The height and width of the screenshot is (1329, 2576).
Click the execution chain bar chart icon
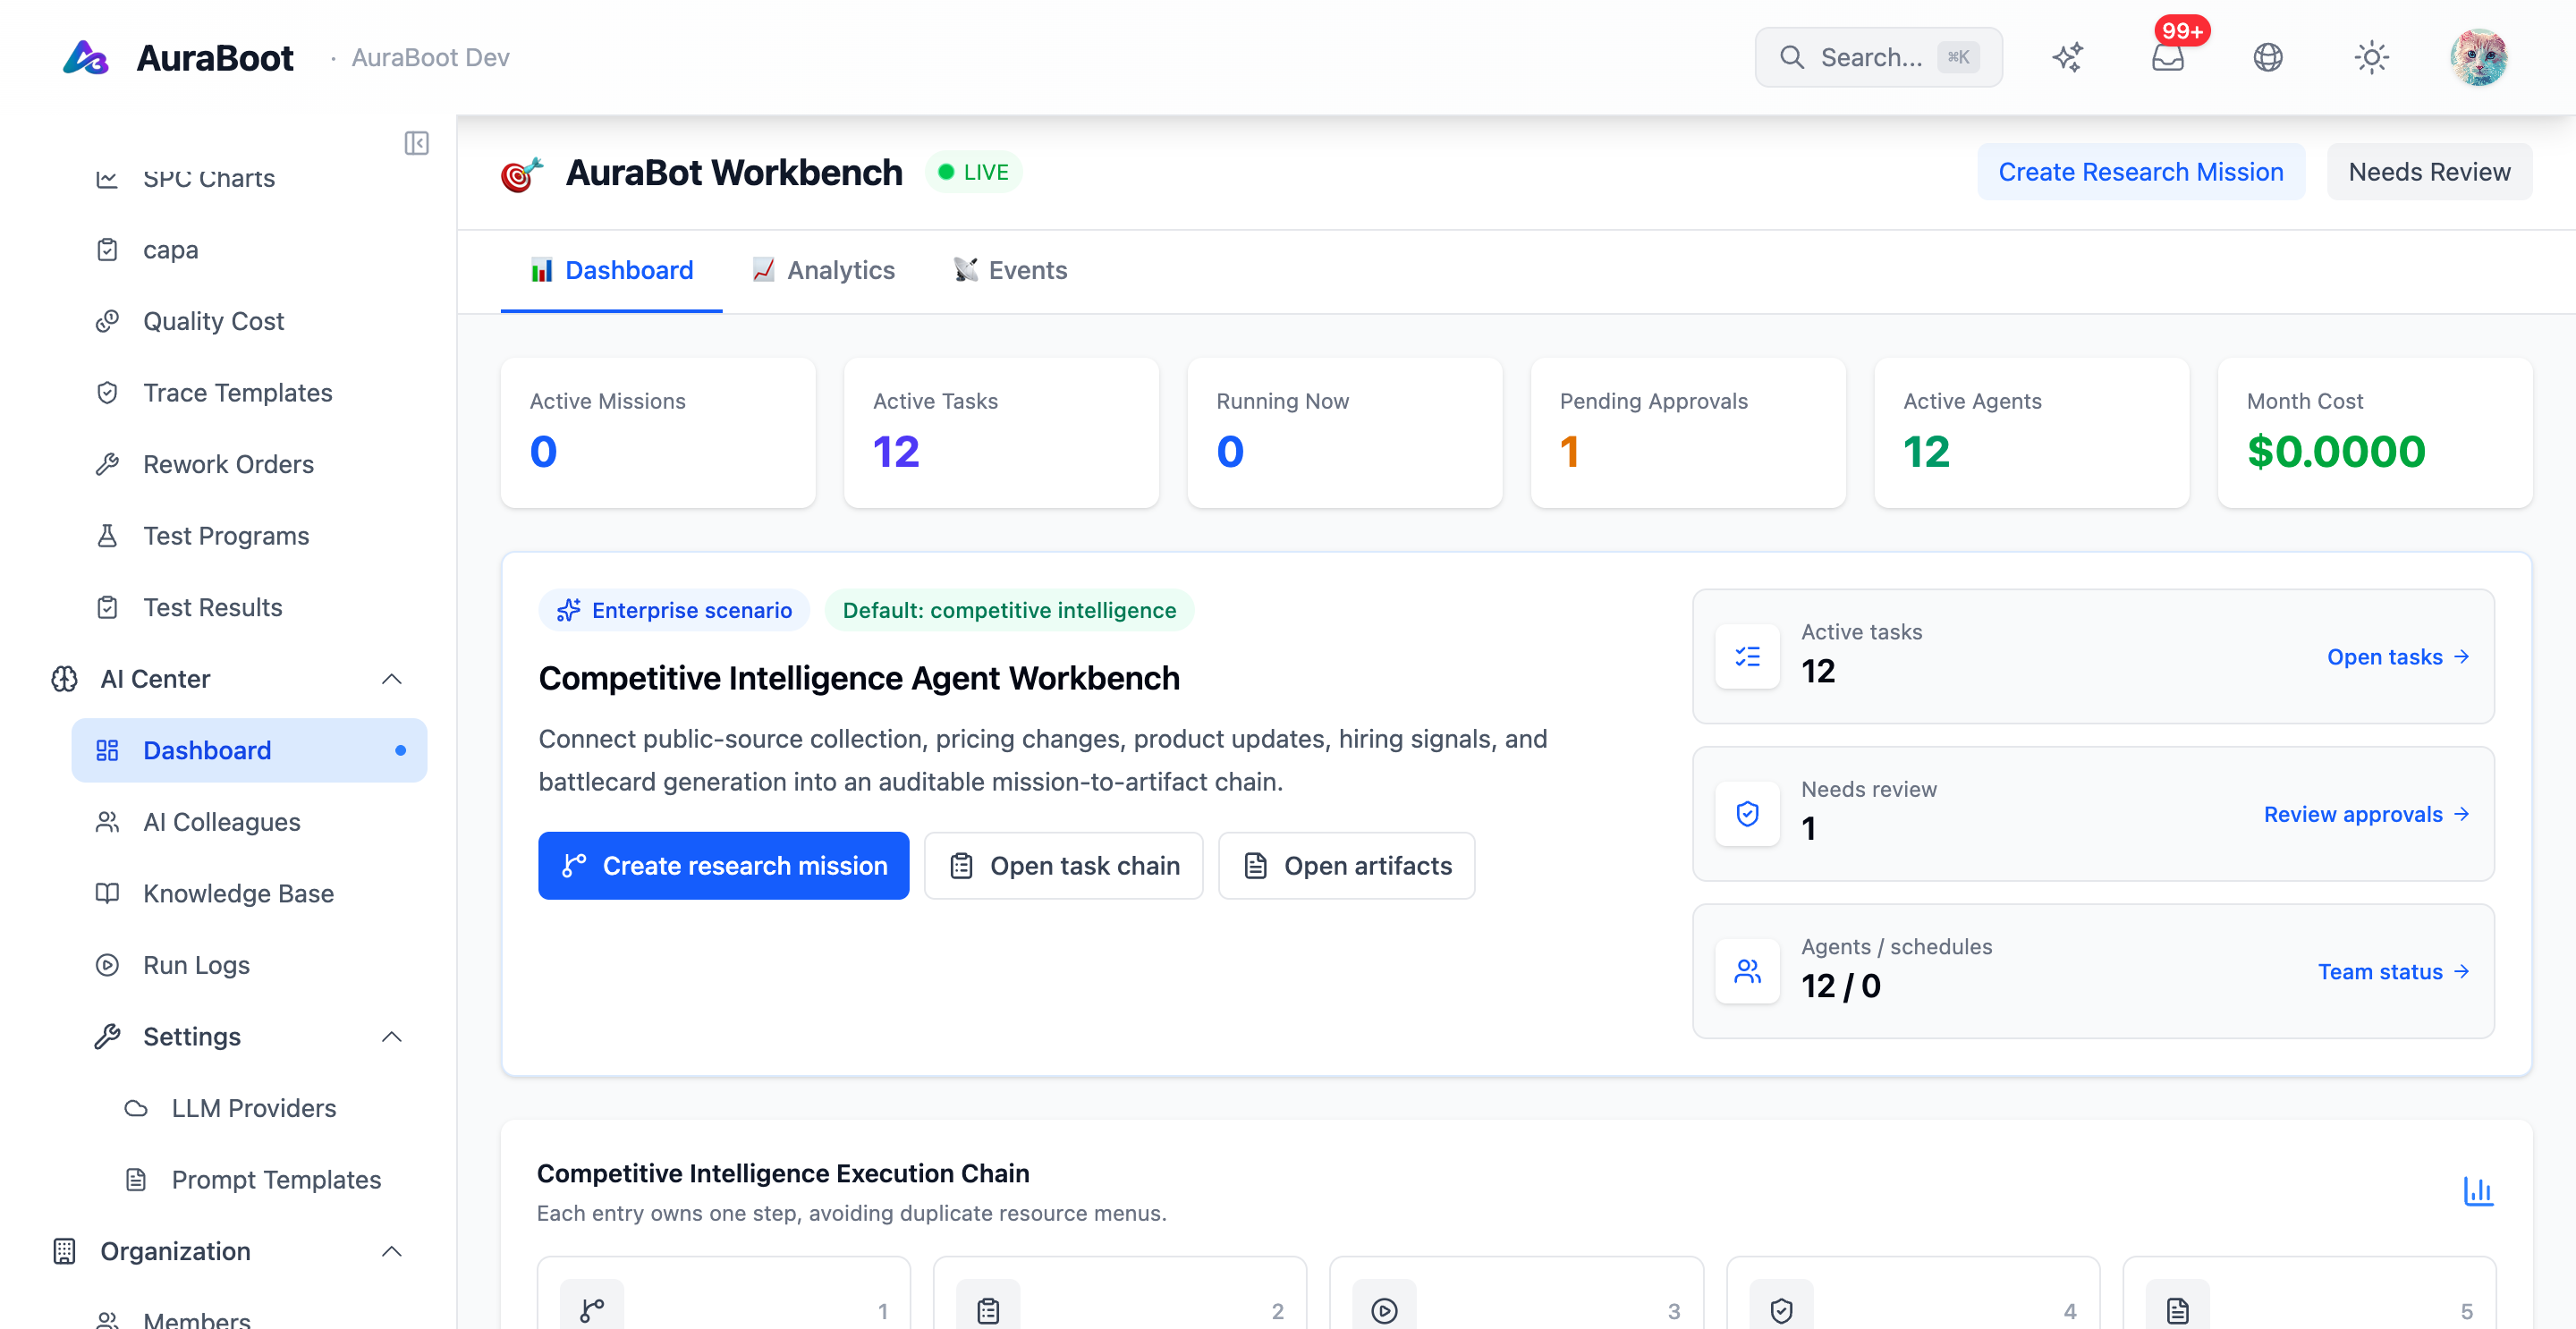point(2478,1191)
